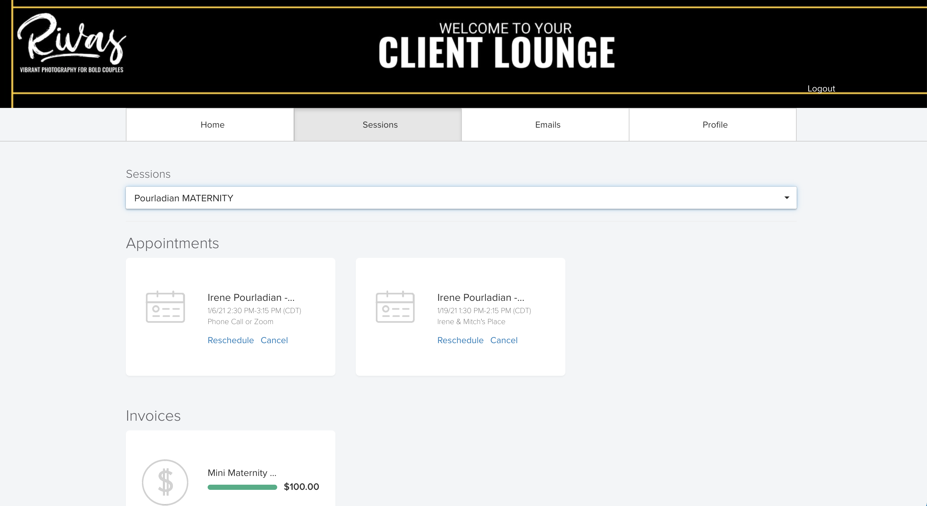Select the Sessions tab
The image size is (927, 506).
coord(380,125)
